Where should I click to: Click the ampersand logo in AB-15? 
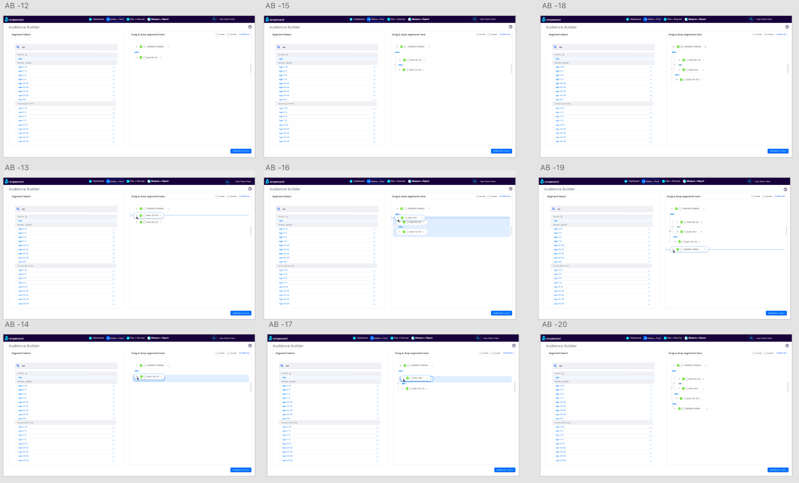(x=275, y=20)
